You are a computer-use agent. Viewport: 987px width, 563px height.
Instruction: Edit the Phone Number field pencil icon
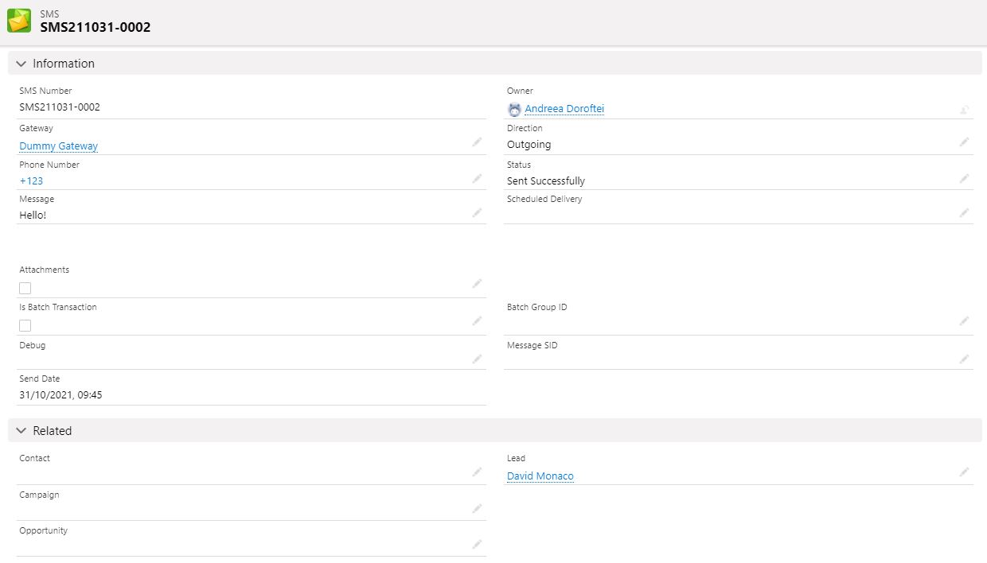(x=477, y=178)
